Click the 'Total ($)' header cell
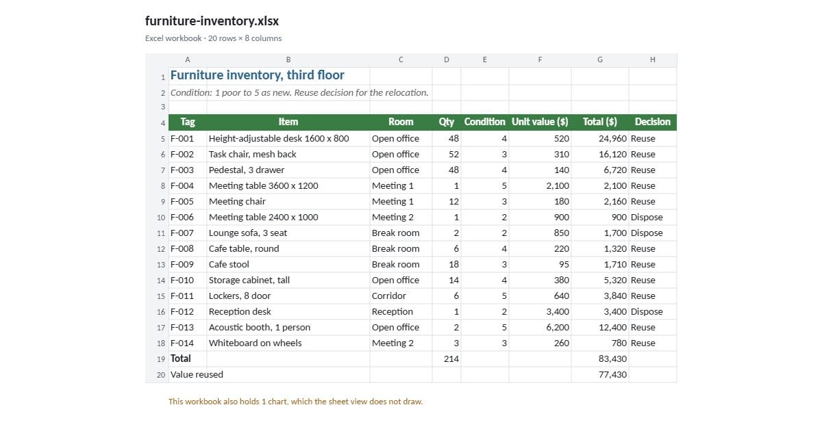 tap(600, 122)
